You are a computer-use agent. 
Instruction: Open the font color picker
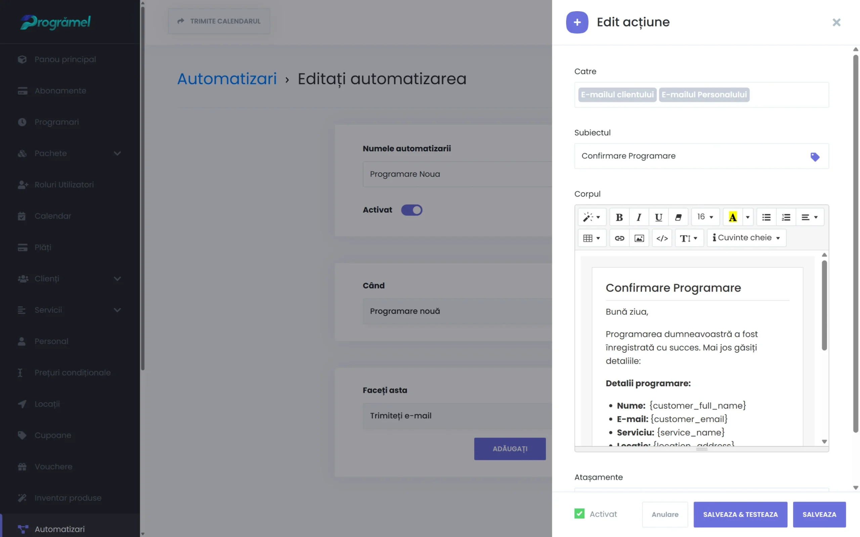tap(733, 217)
